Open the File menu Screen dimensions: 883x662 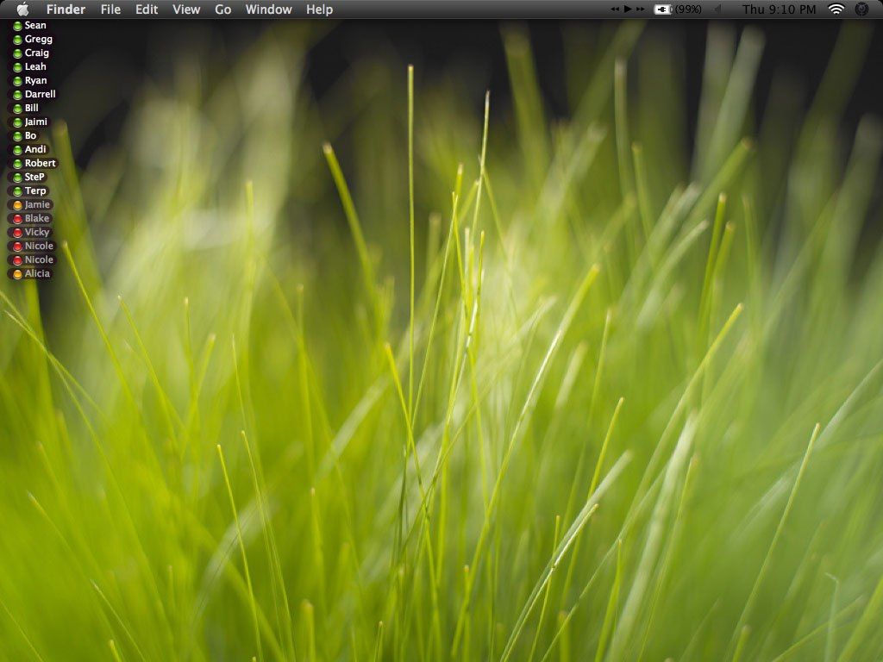pyautogui.click(x=110, y=9)
